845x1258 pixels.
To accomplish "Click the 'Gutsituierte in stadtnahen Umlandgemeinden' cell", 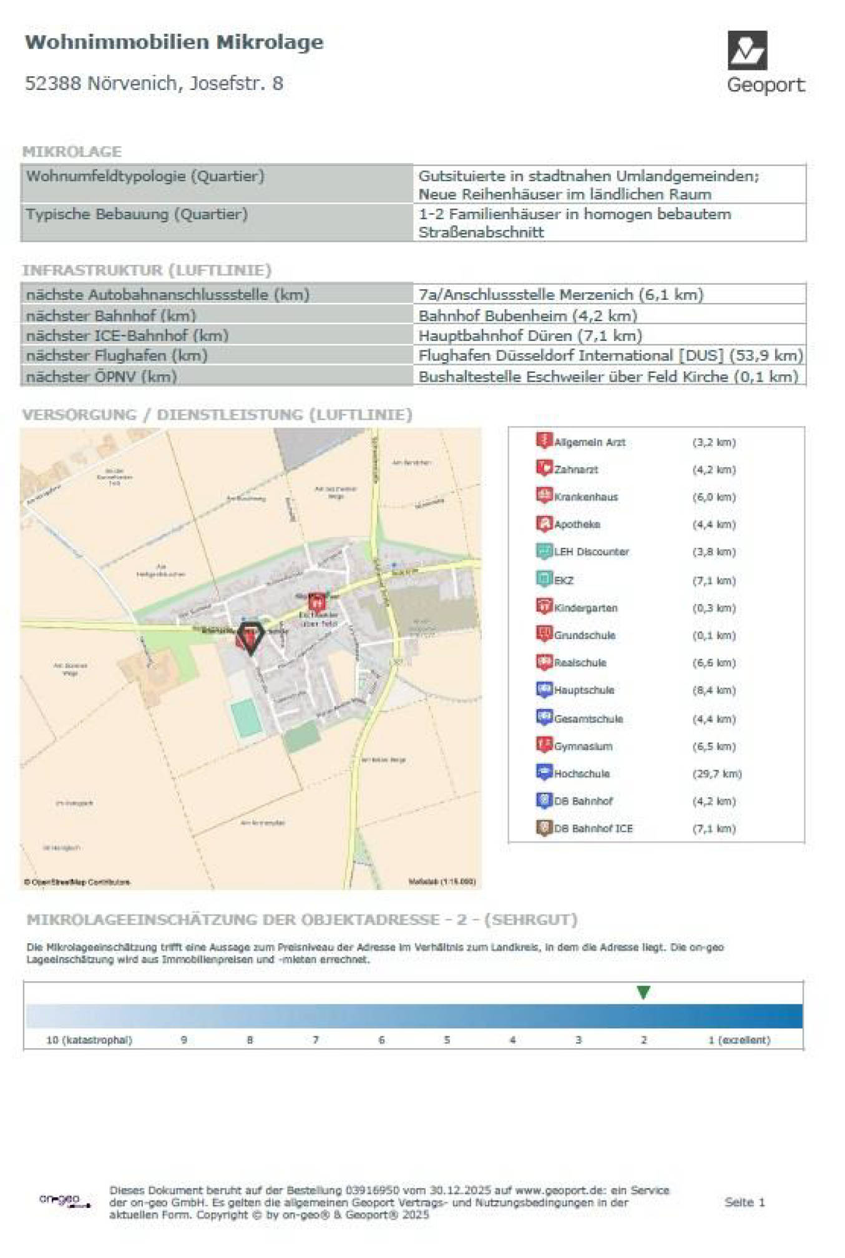I will [609, 184].
